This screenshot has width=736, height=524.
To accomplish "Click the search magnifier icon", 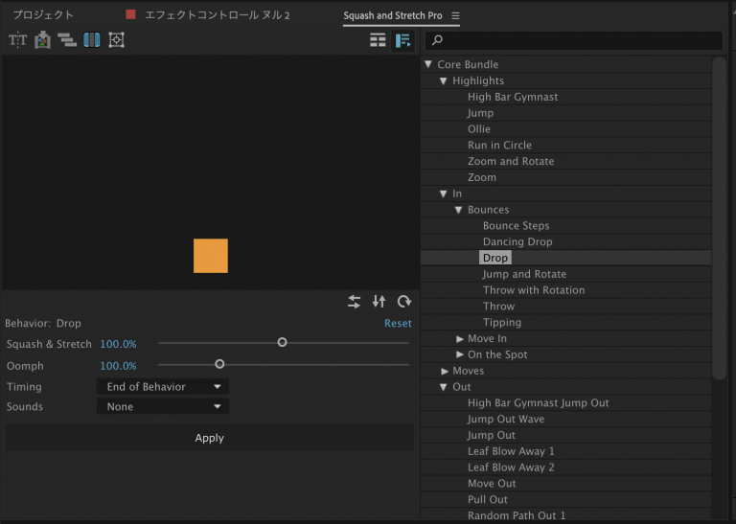I will pos(437,40).
